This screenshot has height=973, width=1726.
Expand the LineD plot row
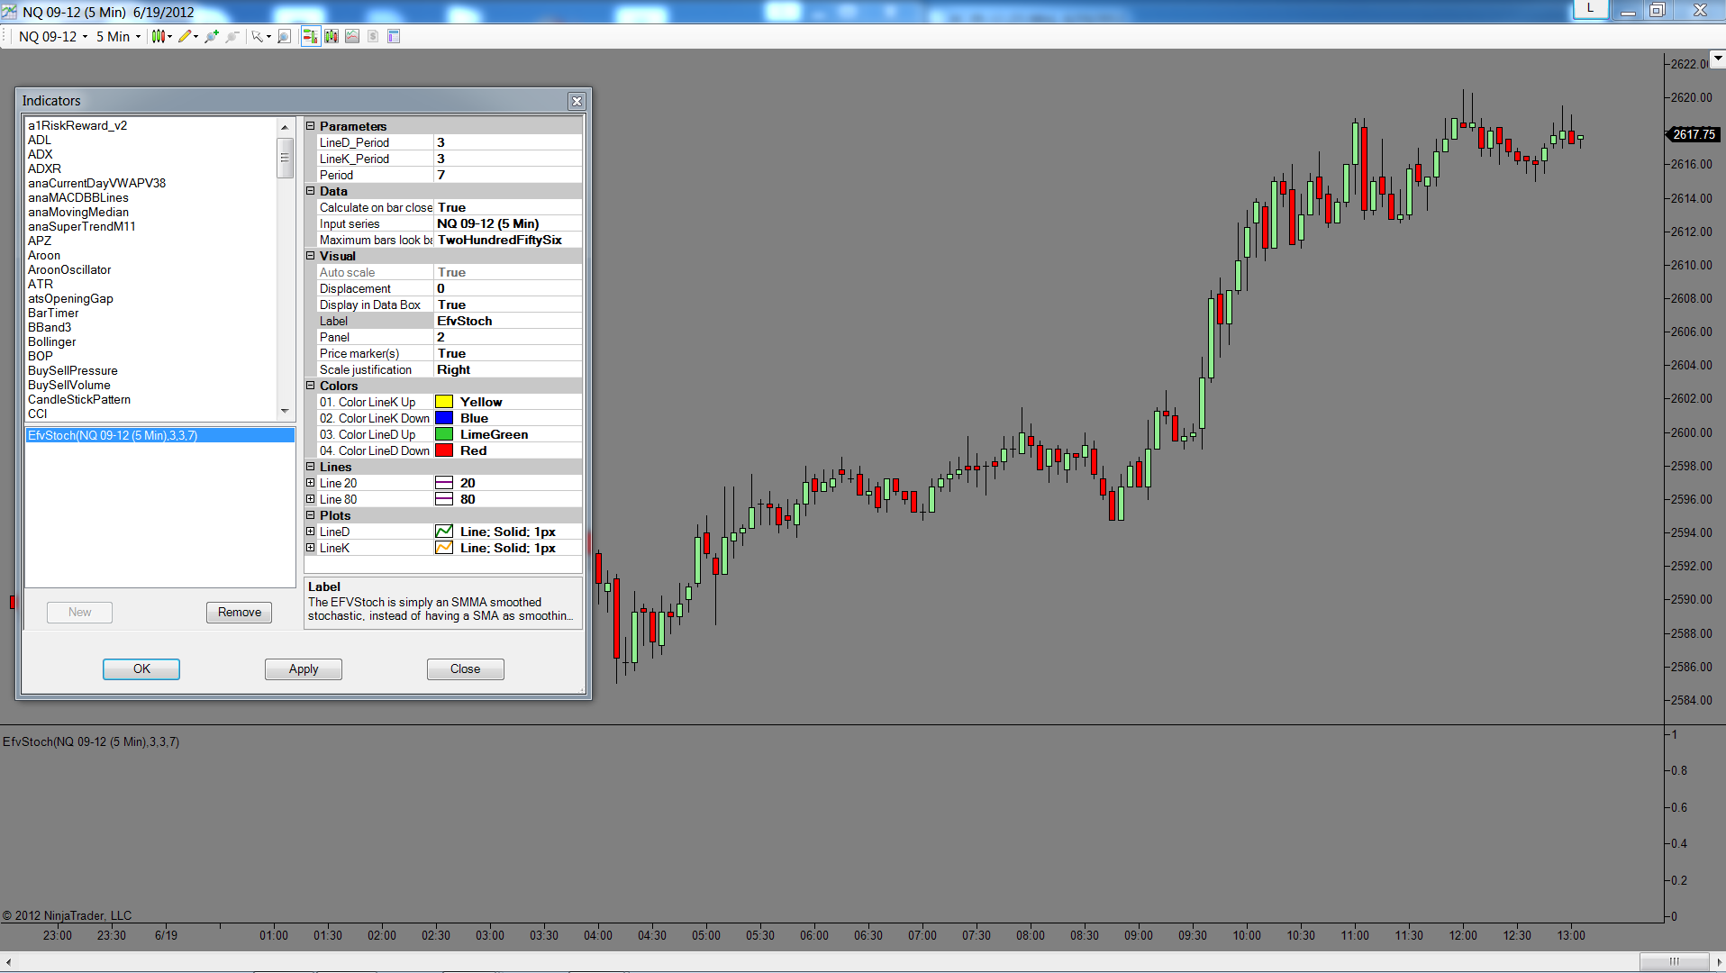point(311,532)
